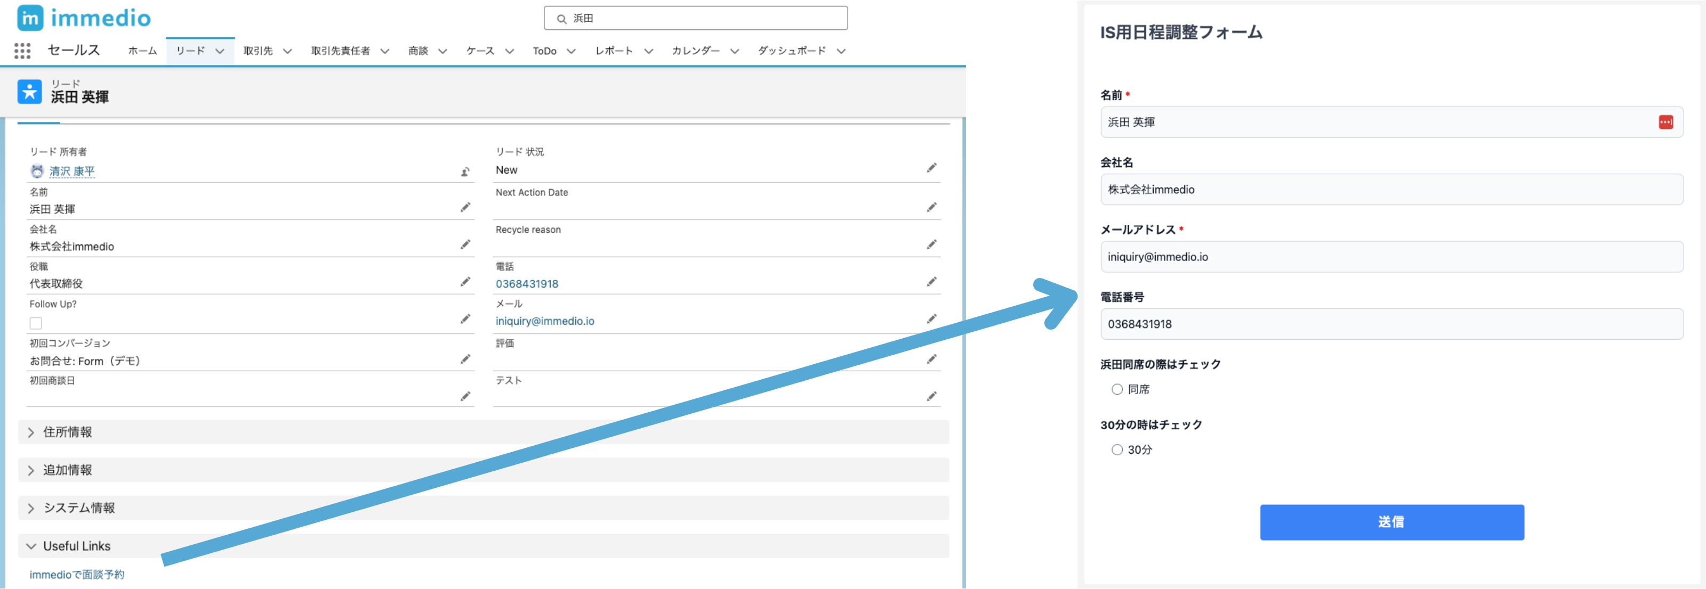The image size is (1706, 589).
Task: Edit the 名前 field pencil icon
Action: coord(465,208)
